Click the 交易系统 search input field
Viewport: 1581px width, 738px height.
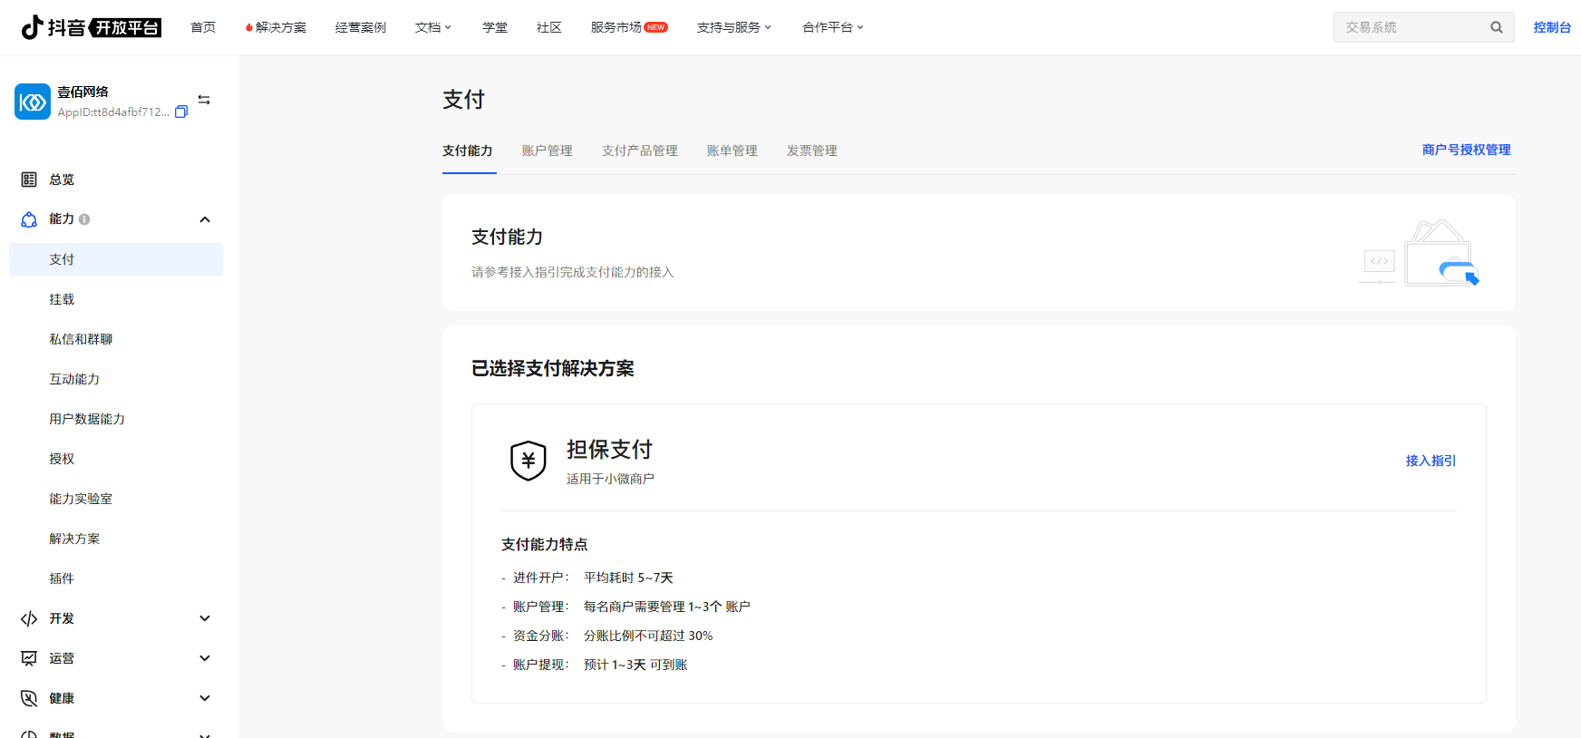[x=1410, y=27]
